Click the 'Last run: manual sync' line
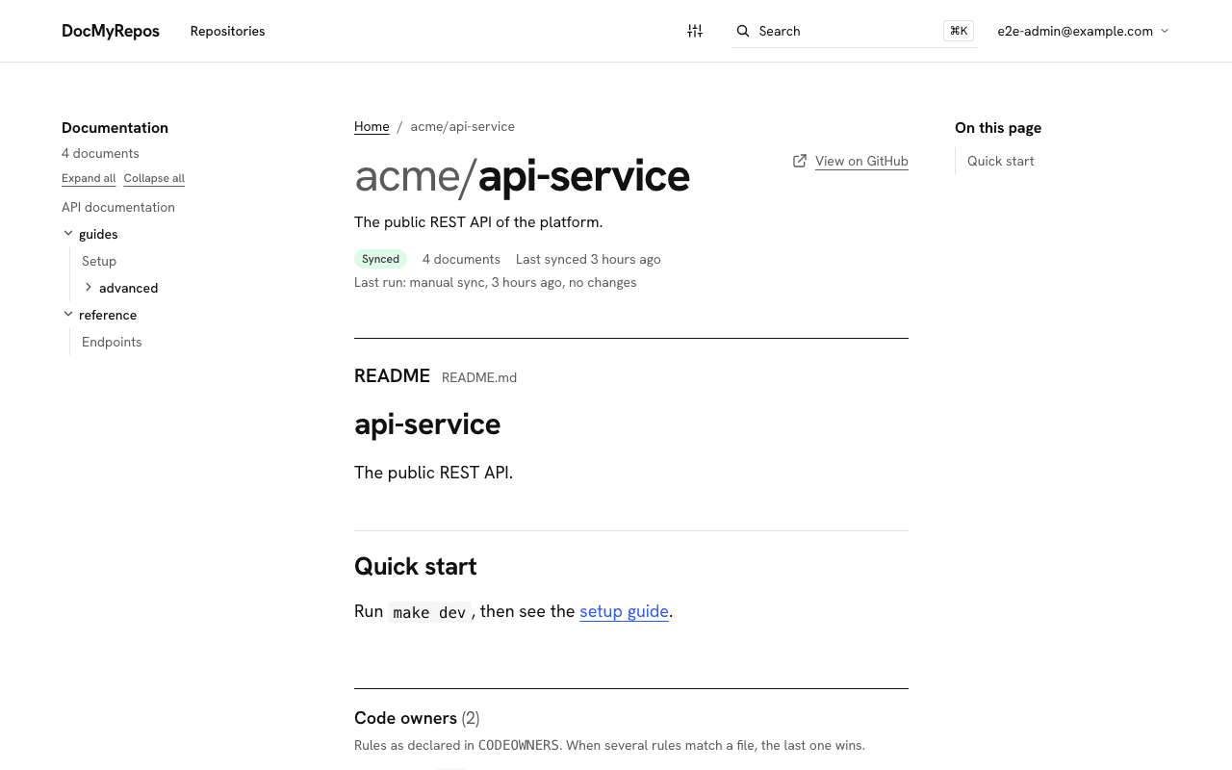This screenshot has width=1232, height=770. 495,282
